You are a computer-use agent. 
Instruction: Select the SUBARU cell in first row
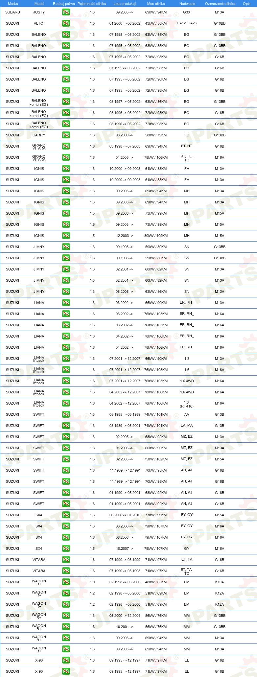click(12, 12)
